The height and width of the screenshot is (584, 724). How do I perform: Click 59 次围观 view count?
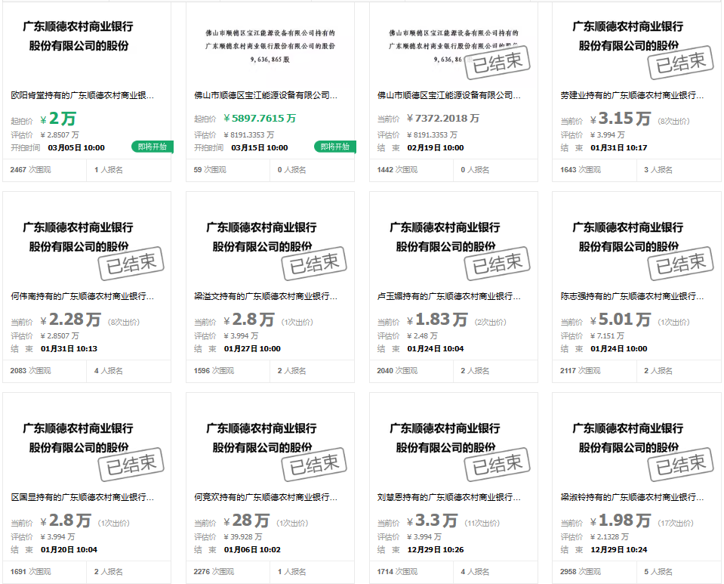210,170
